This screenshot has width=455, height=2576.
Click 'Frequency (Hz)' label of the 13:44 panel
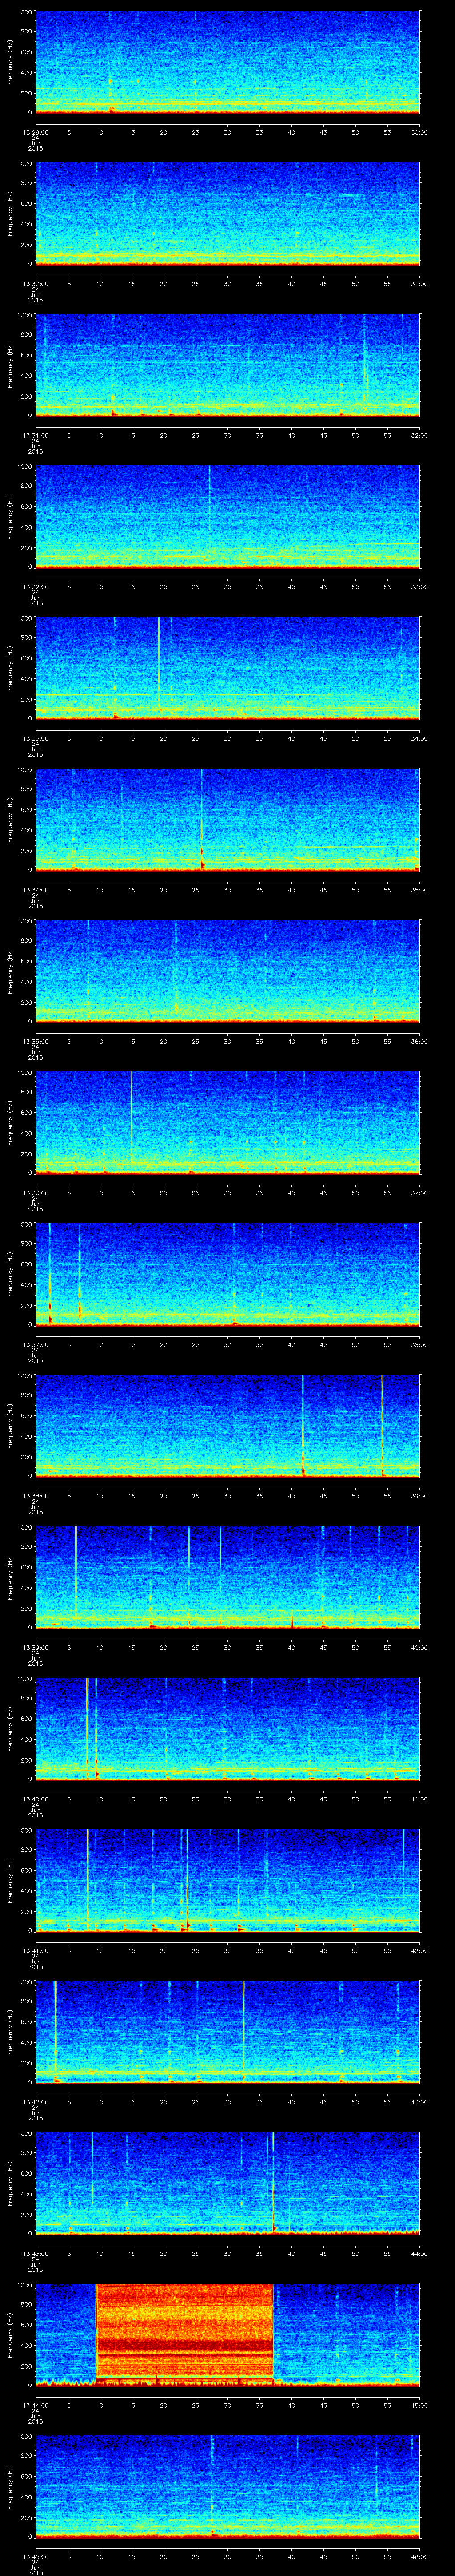(10, 2335)
